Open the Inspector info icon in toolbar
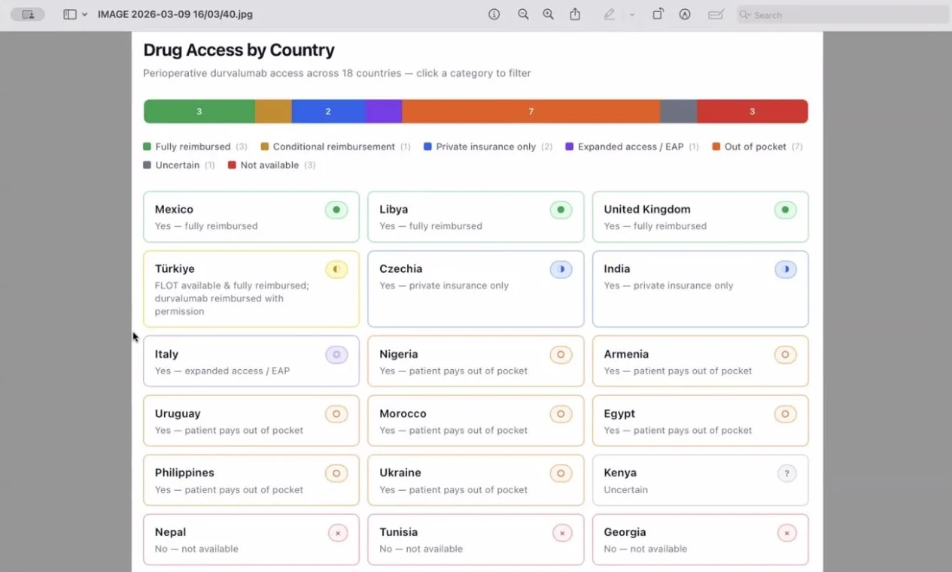952x572 pixels. tap(494, 14)
